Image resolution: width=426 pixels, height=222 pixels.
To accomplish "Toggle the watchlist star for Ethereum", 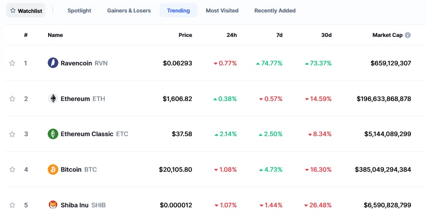I will (x=12, y=99).
